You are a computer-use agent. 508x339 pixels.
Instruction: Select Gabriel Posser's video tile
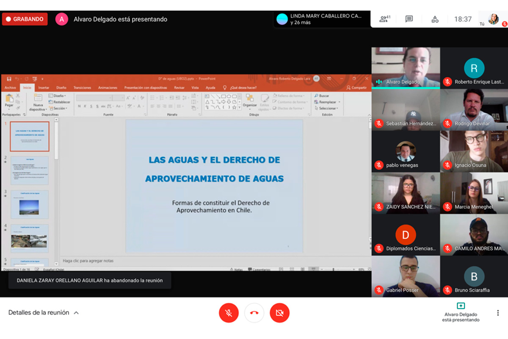[406, 276]
